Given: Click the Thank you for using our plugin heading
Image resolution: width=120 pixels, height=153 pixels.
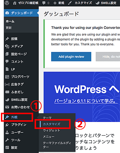Looking at the screenshot, I should click(86, 28).
